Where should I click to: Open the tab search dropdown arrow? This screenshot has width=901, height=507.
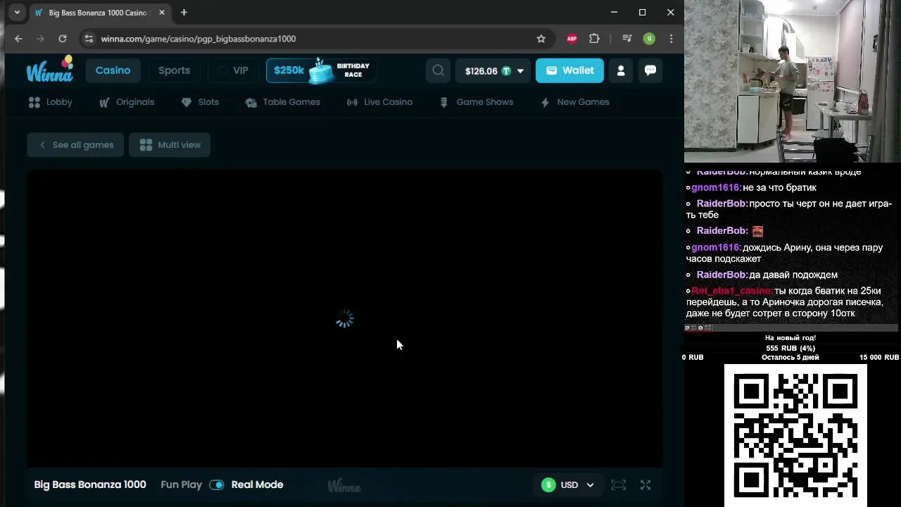point(17,13)
